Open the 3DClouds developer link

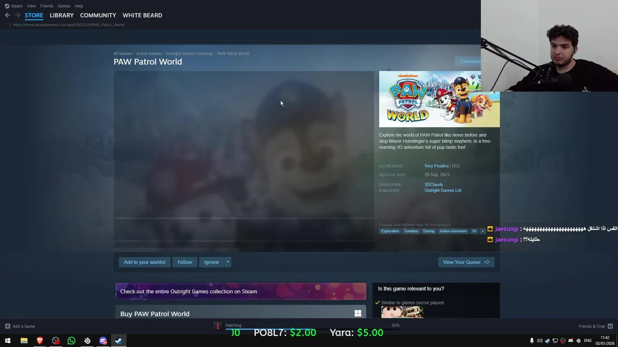pos(434,185)
